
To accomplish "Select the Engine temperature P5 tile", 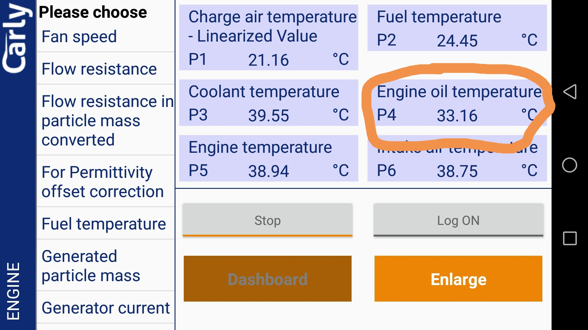I will [269, 158].
